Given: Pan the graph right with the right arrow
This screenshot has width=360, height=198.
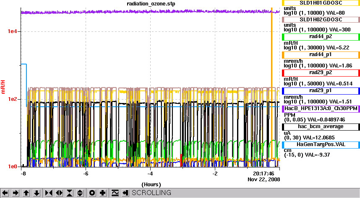Looking at the screenshot, I should 16,193.
